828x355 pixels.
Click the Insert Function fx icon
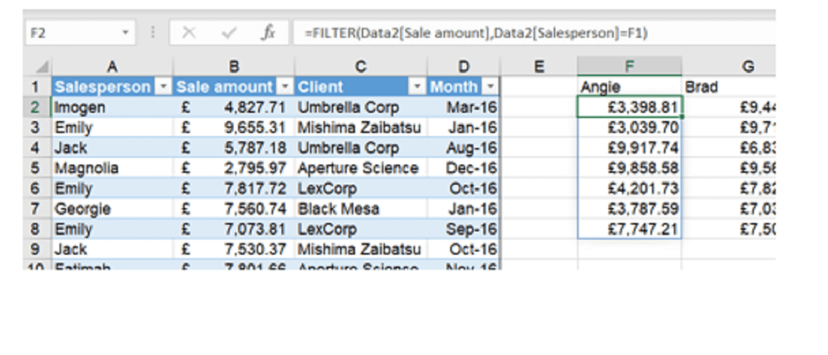coord(268,33)
